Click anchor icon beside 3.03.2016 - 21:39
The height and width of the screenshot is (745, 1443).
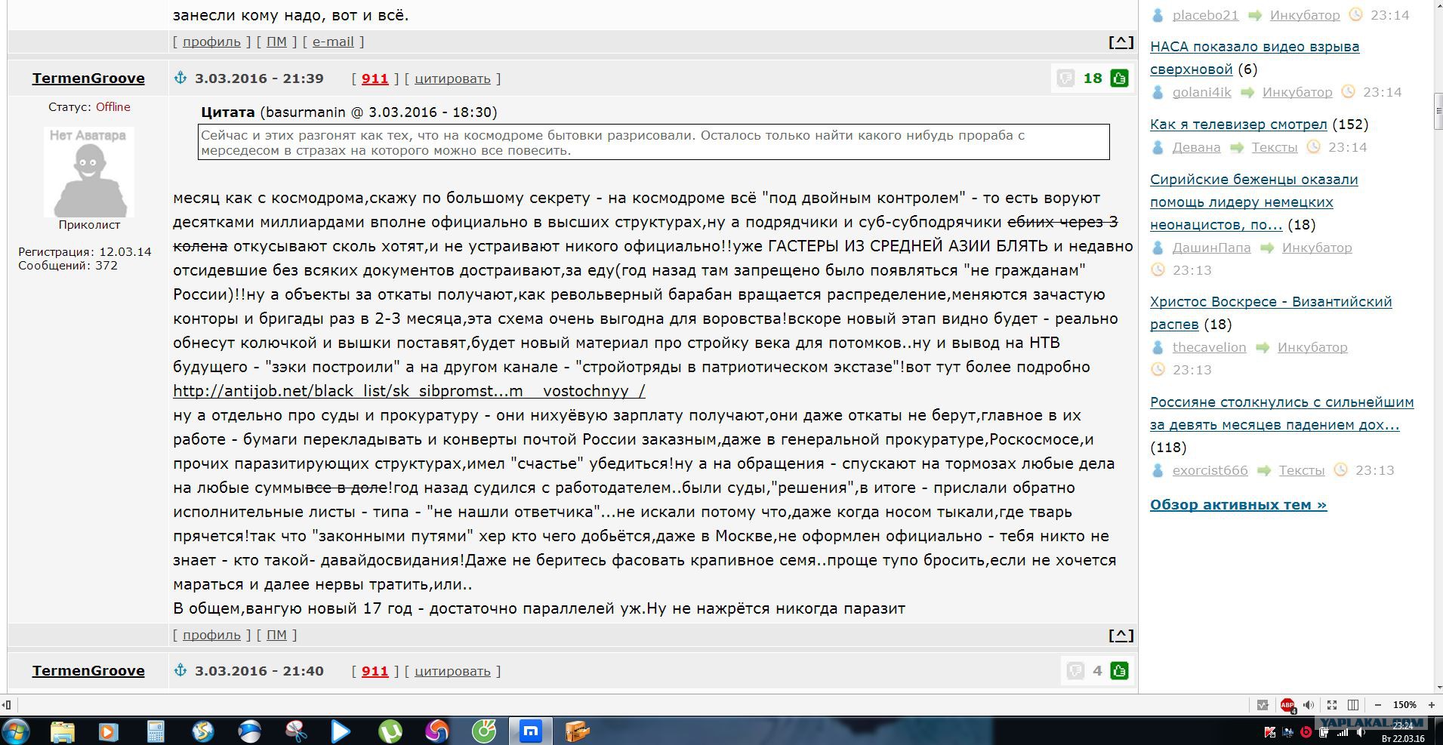[180, 78]
